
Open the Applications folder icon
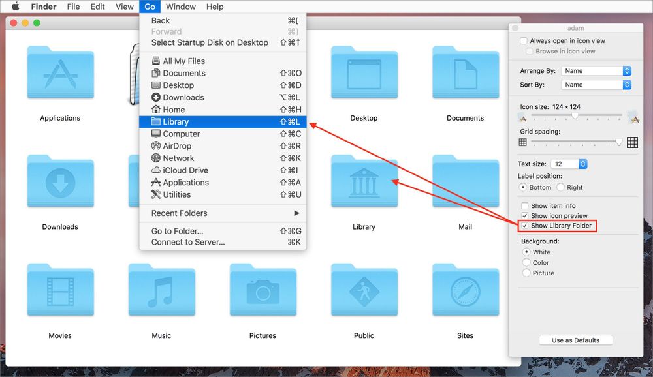tap(60, 72)
